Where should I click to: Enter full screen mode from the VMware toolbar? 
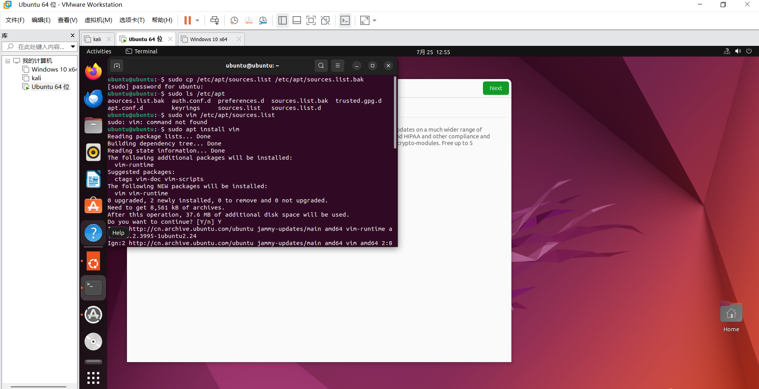311,20
